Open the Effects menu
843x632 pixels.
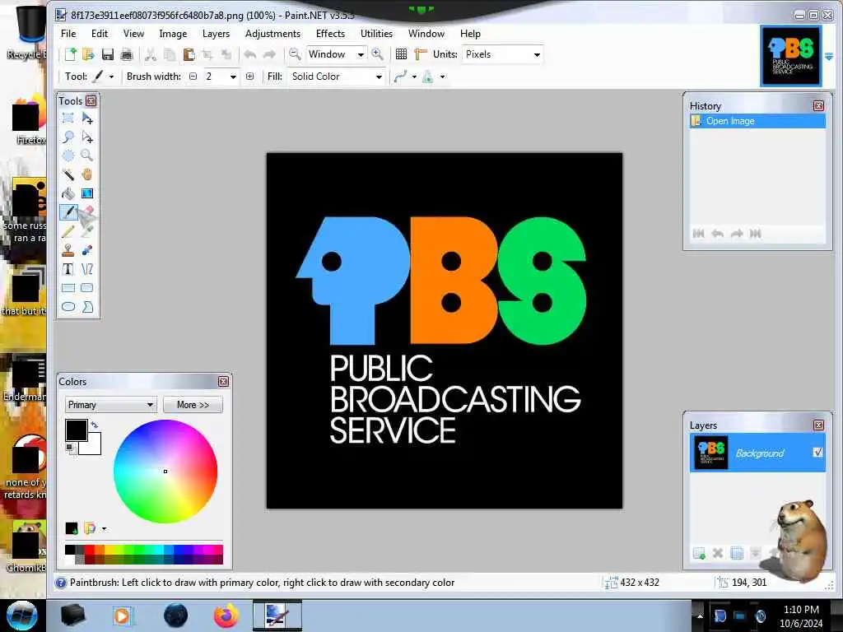[331, 33]
